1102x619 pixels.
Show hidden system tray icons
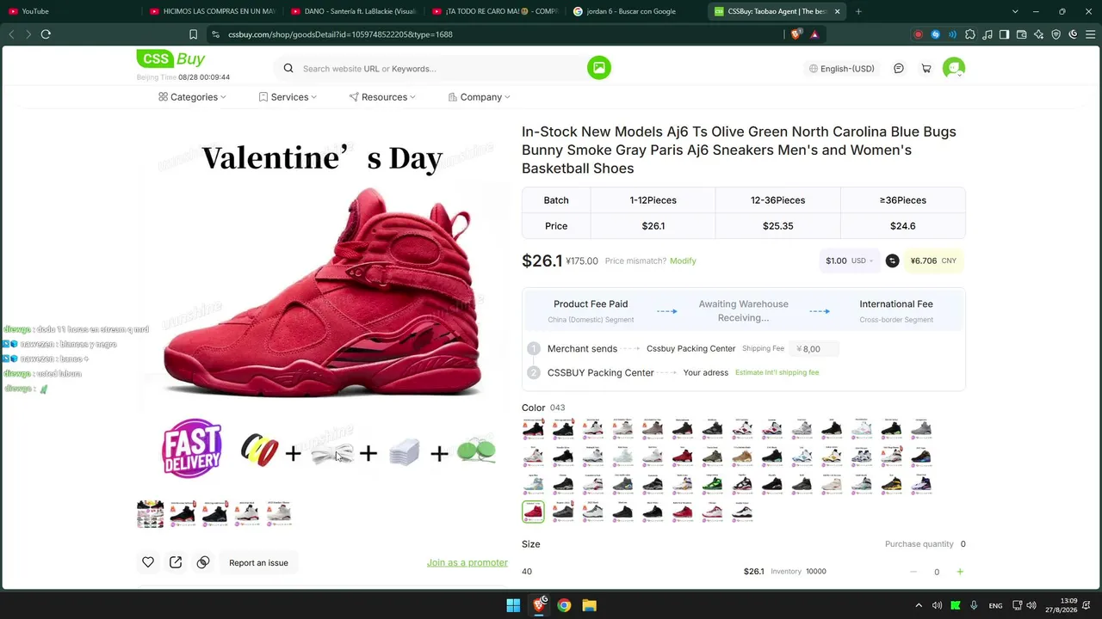919,605
